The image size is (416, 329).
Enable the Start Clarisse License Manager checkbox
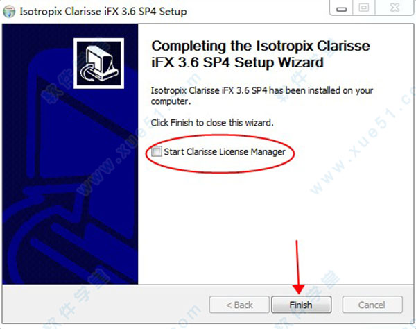click(157, 151)
